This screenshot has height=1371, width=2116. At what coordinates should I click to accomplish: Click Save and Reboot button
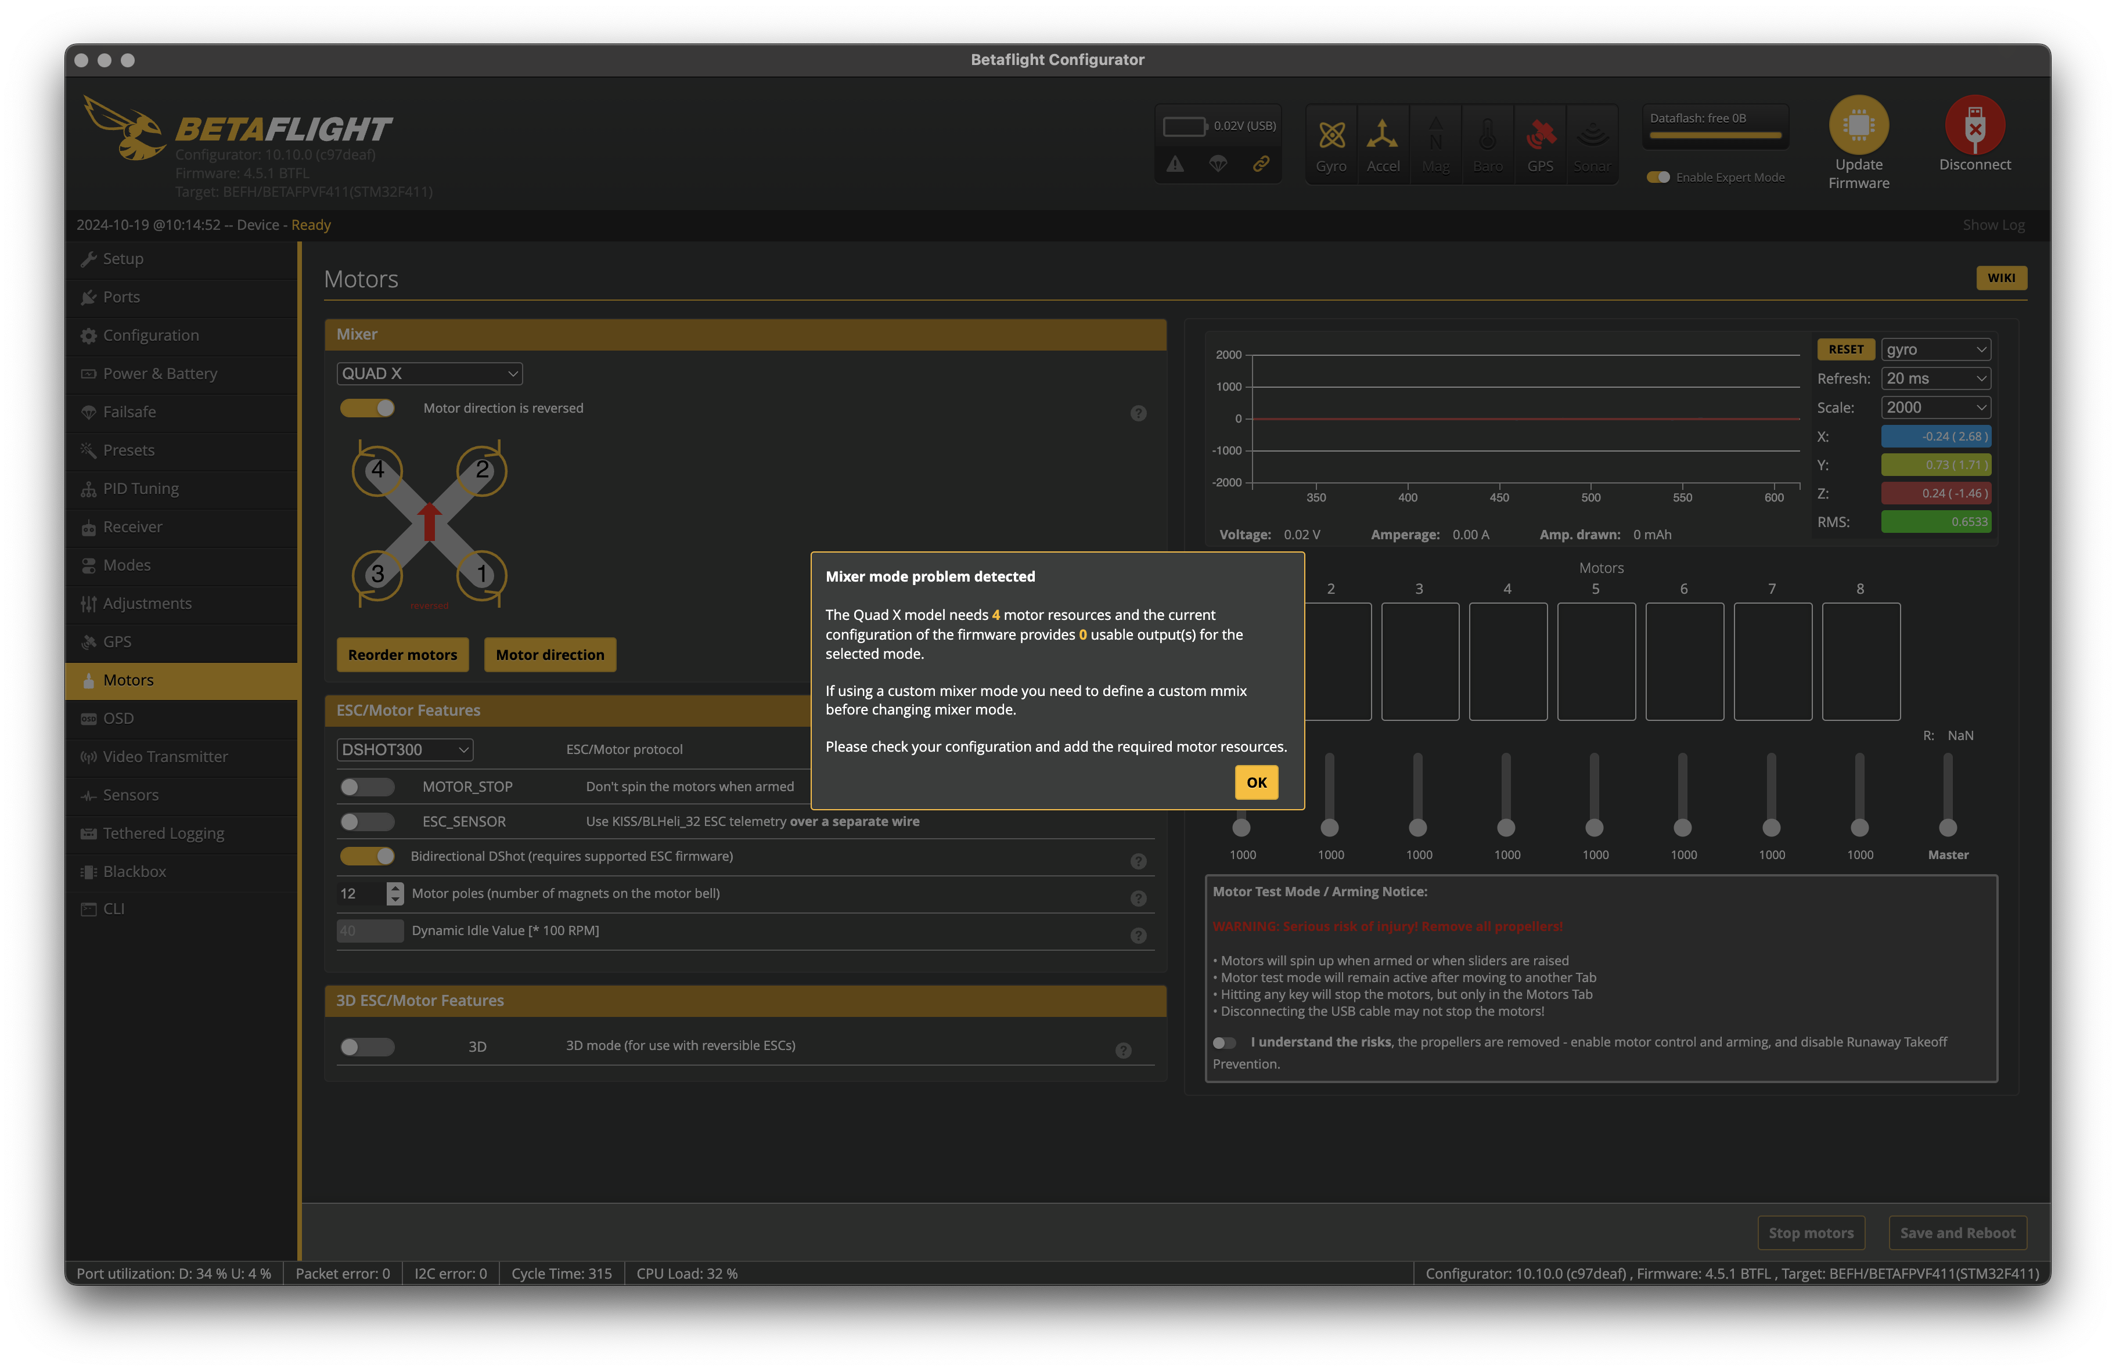click(1957, 1232)
